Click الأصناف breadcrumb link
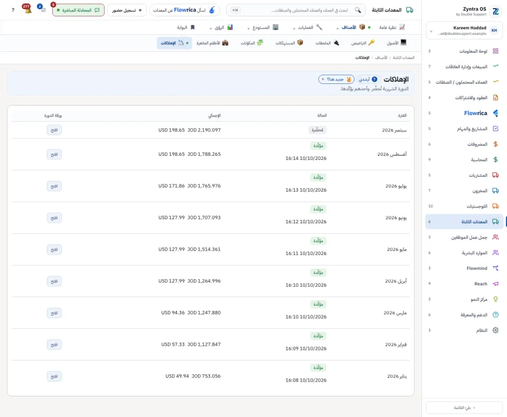Image resolution: width=507 pixels, height=417 pixels. tap(381, 58)
